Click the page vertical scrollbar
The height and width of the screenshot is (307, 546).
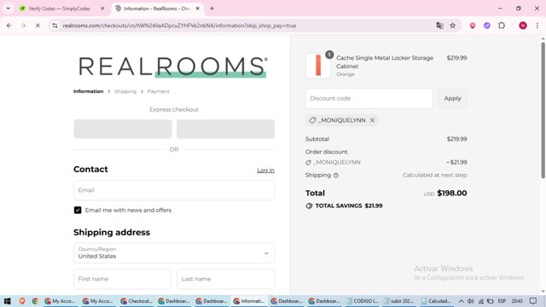(543, 110)
